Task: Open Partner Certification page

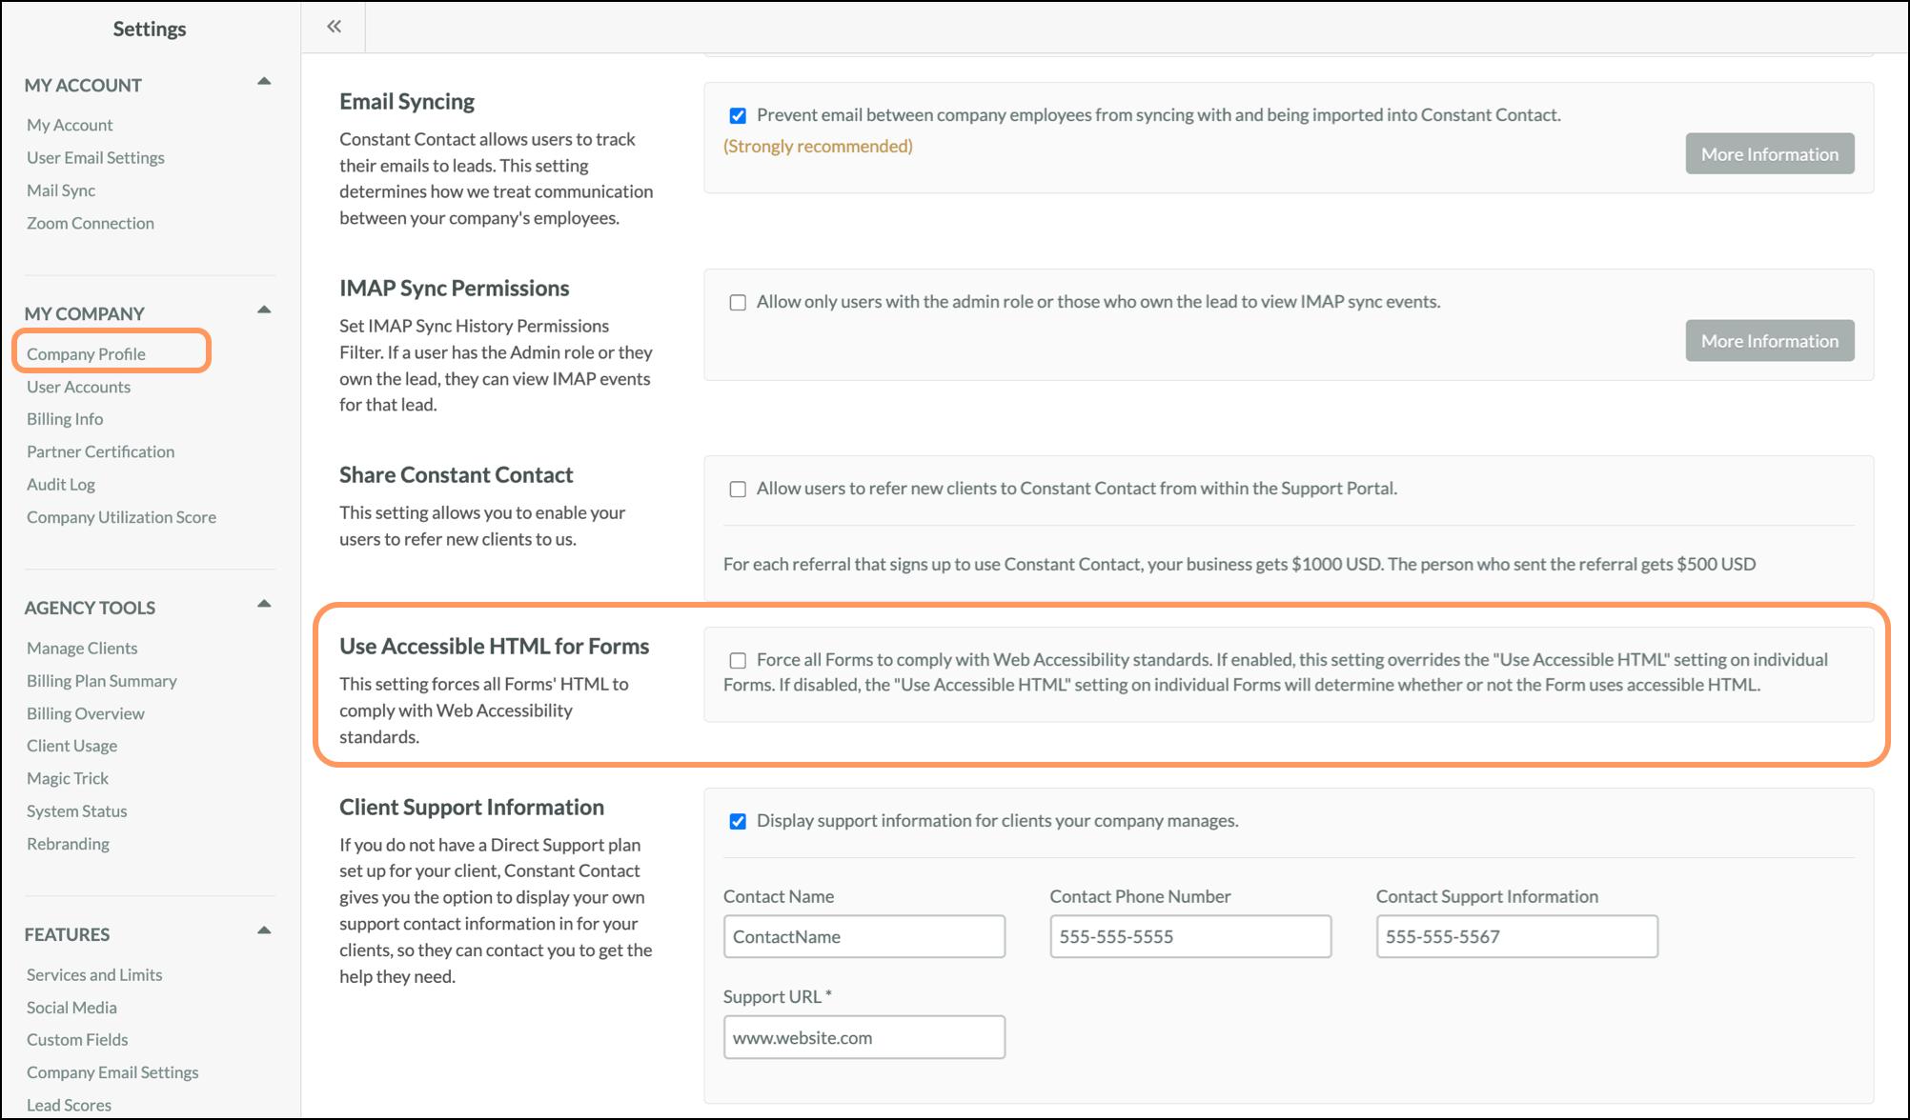Action: [100, 451]
